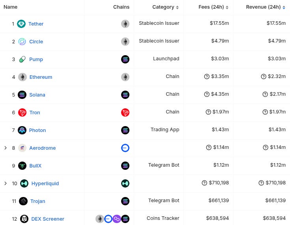Open the Circle protocol link
290x225 pixels.
tap(36, 41)
